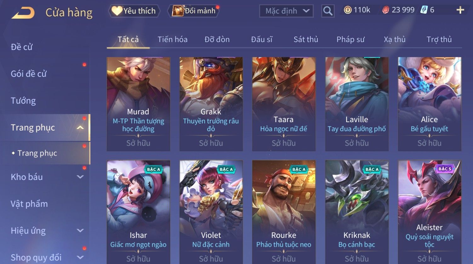
Task: Open Vật phẩm in the sidebar
Action: pos(29,204)
